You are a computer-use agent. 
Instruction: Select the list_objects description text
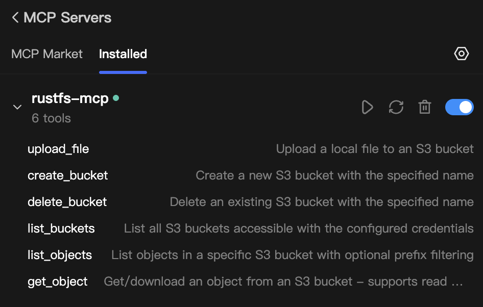pos(293,254)
